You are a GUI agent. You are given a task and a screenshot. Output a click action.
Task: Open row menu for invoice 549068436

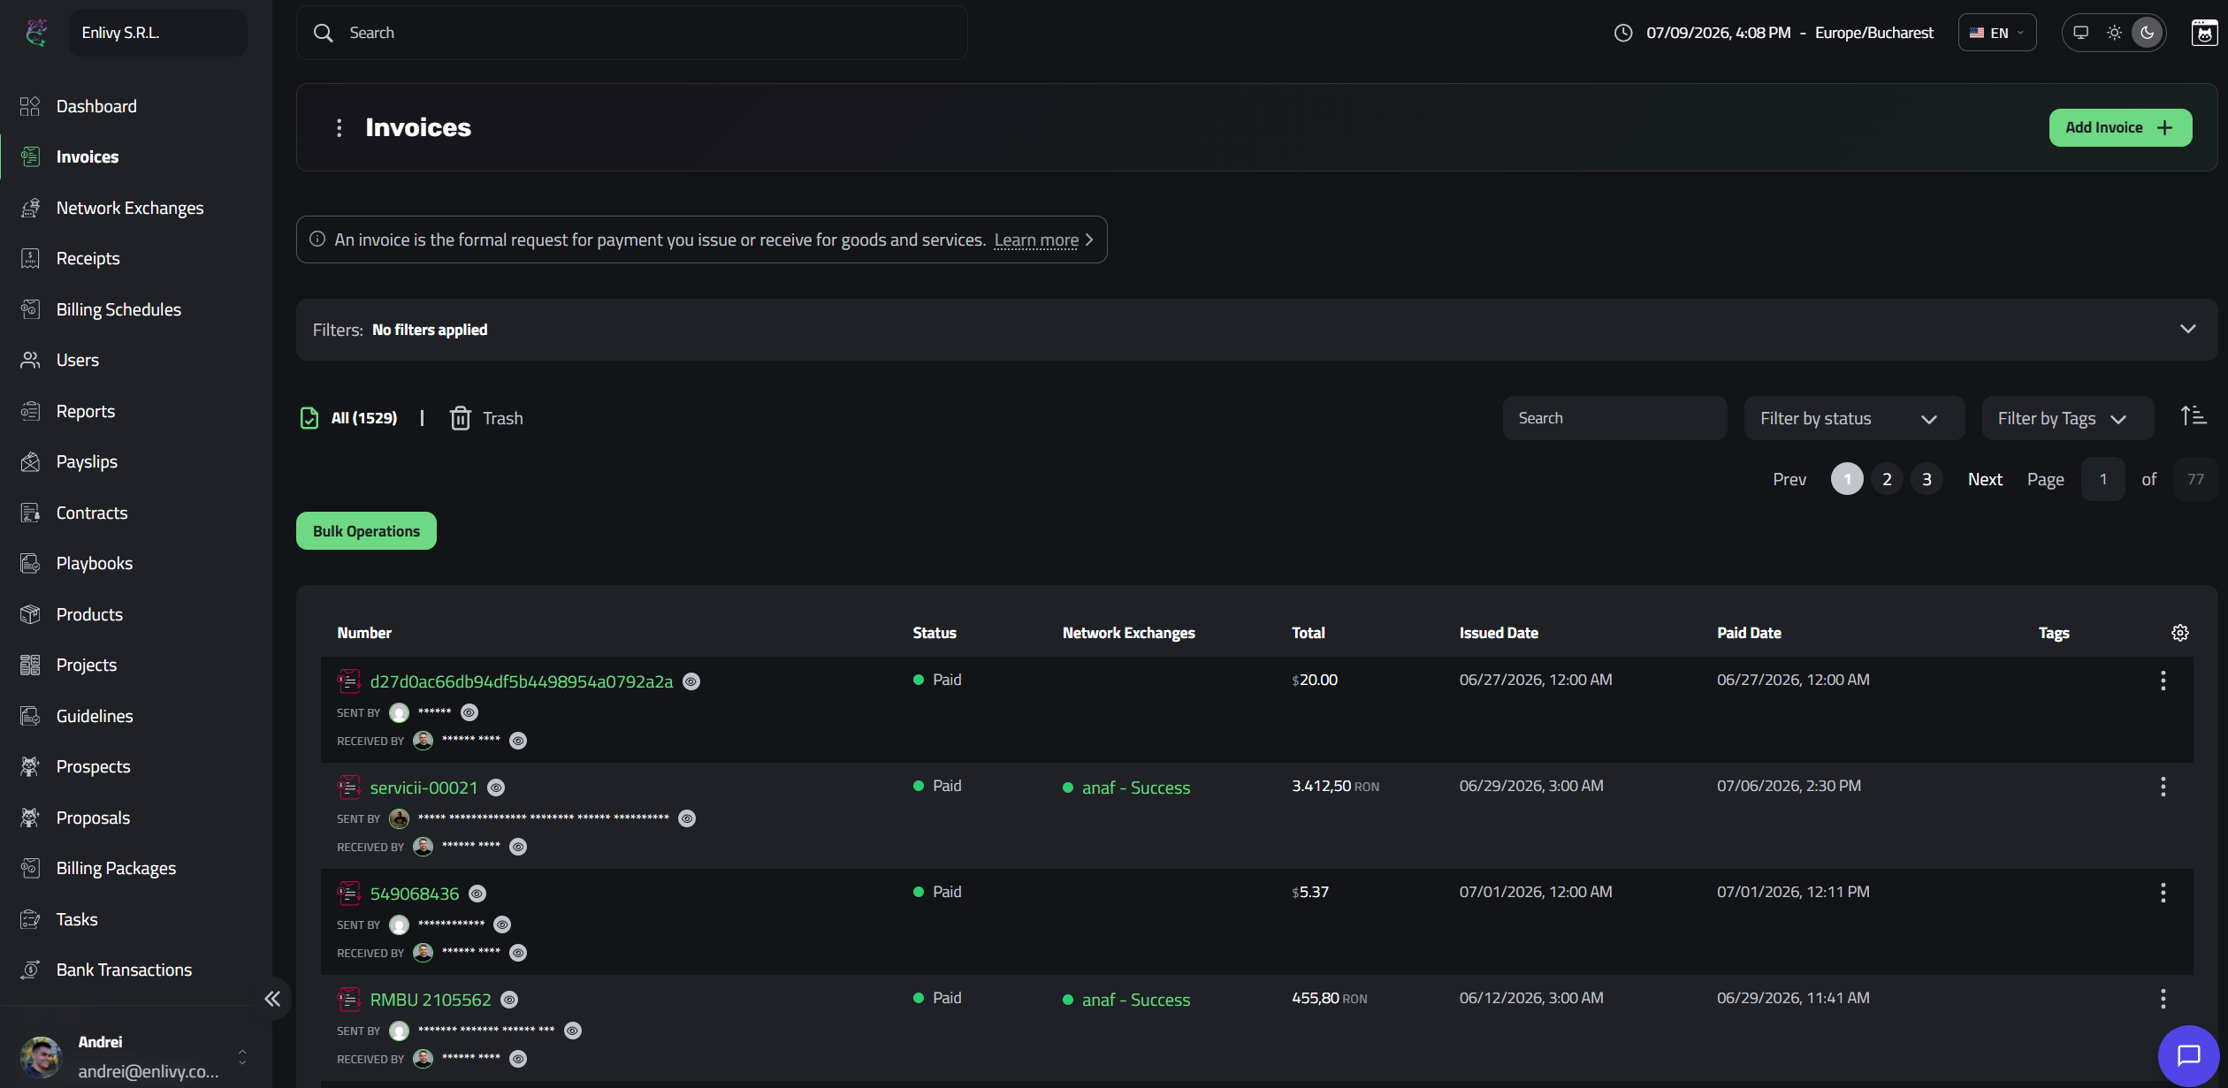2163,893
